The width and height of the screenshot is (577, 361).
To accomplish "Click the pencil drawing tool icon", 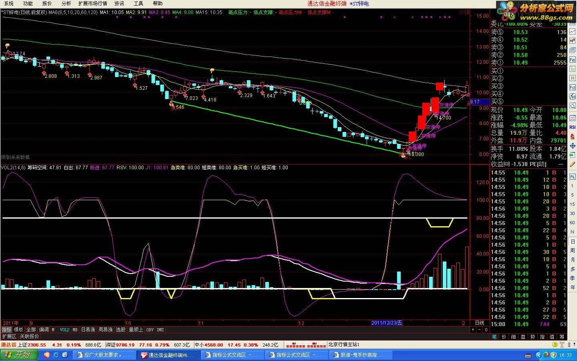I will point(573,164).
